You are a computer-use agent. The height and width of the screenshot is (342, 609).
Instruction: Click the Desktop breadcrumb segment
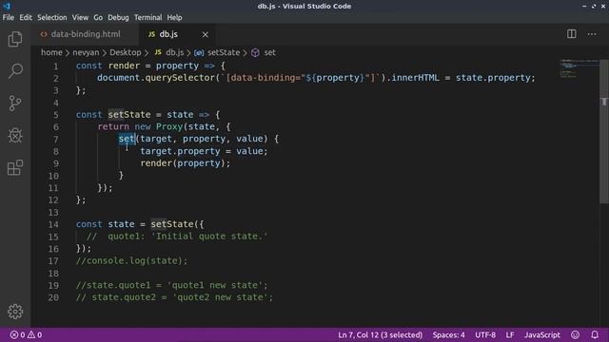(x=125, y=52)
